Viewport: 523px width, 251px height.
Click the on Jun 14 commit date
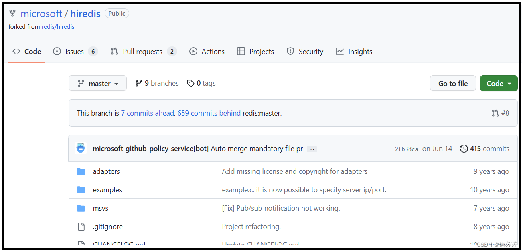(437, 149)
